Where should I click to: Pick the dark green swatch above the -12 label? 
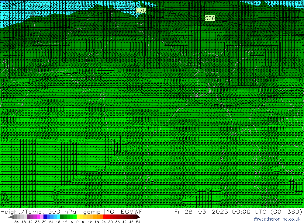pos(62,217)
